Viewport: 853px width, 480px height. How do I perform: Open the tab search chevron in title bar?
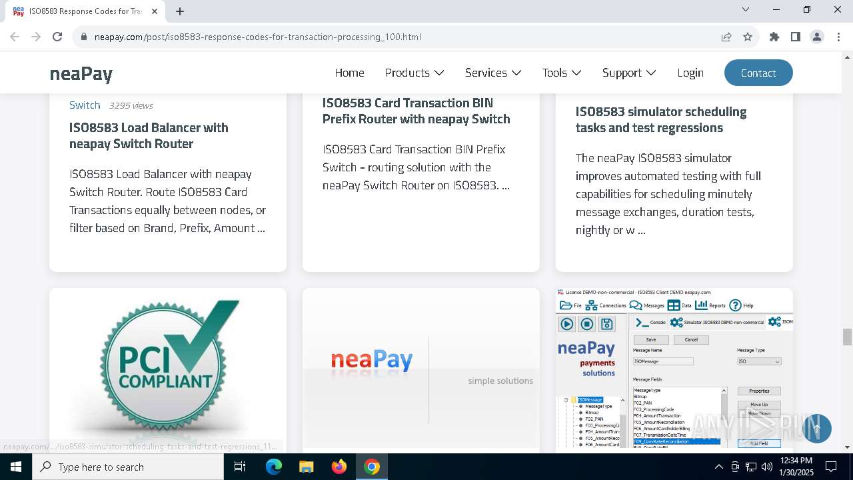pos(746,9)
